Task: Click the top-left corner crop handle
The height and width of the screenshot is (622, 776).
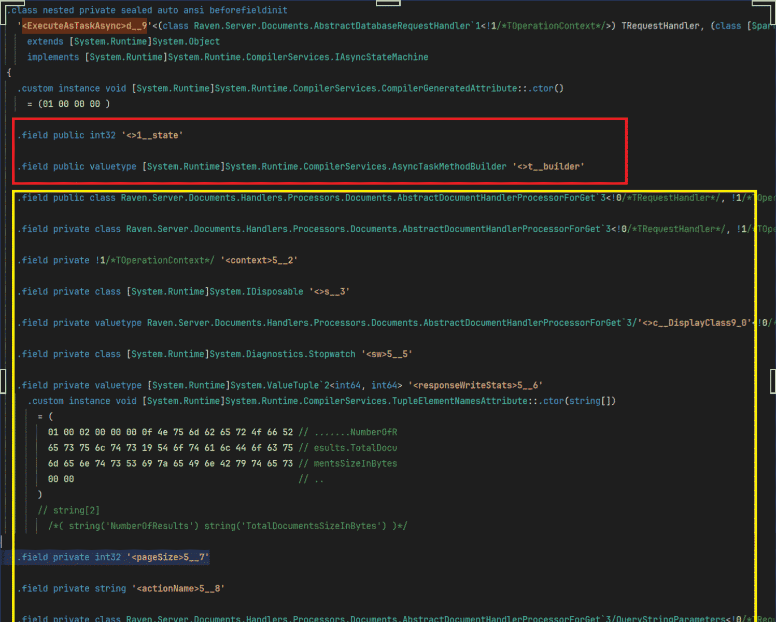Action: 4,4
